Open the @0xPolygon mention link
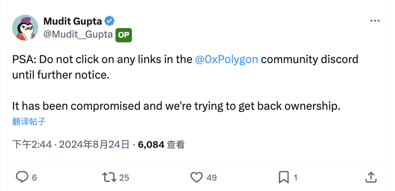The image size is (395, 191). [227, 59]
